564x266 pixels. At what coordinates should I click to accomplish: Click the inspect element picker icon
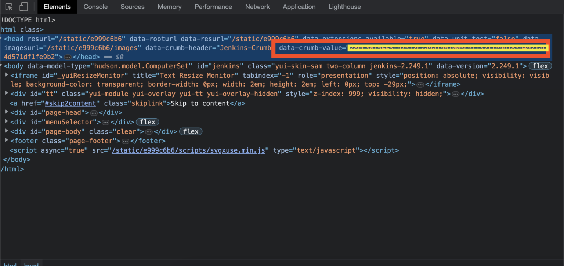[9, 7]
